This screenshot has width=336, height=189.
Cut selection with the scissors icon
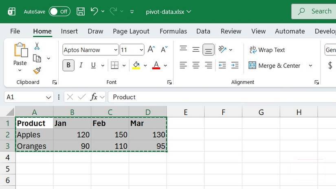[37, 46]
